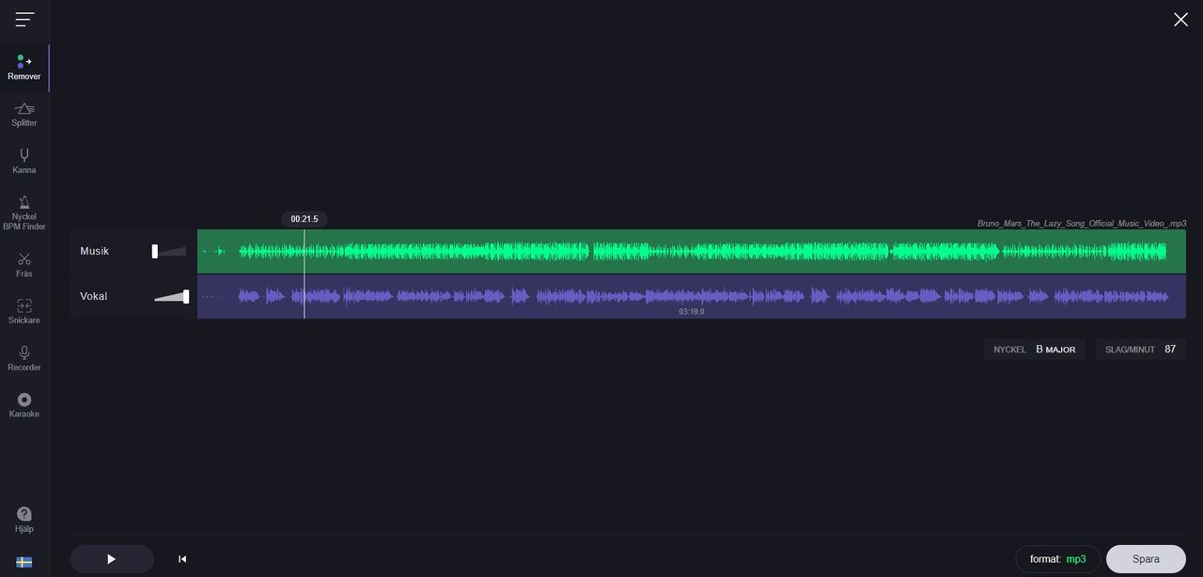The image size is (1203, 577).
Task: Open Hjälp help page
Action: click(x=24, y=519)
